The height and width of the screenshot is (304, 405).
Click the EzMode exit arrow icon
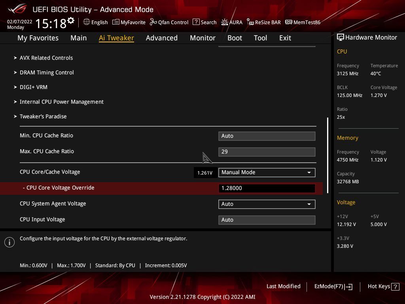pos(348,287)
